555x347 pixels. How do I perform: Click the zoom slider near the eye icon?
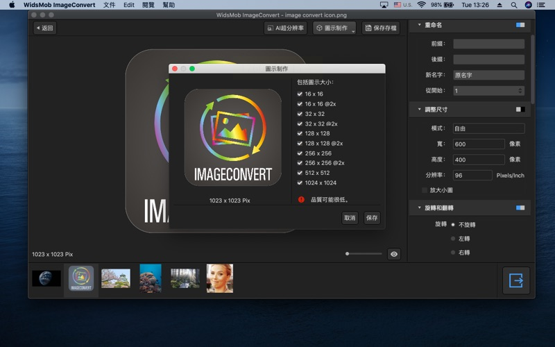pyautogui.click(x=364, y=254)
